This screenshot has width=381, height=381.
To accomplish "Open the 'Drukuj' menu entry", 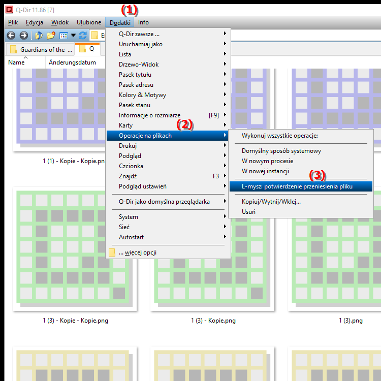I will click(x=168, y=146).
